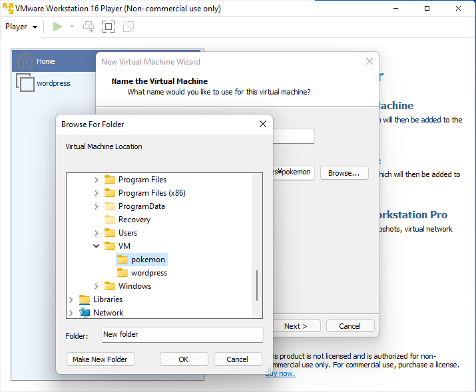Select the VM folder
This screenshot has height=392, width=476.
[x=124, y=246]
